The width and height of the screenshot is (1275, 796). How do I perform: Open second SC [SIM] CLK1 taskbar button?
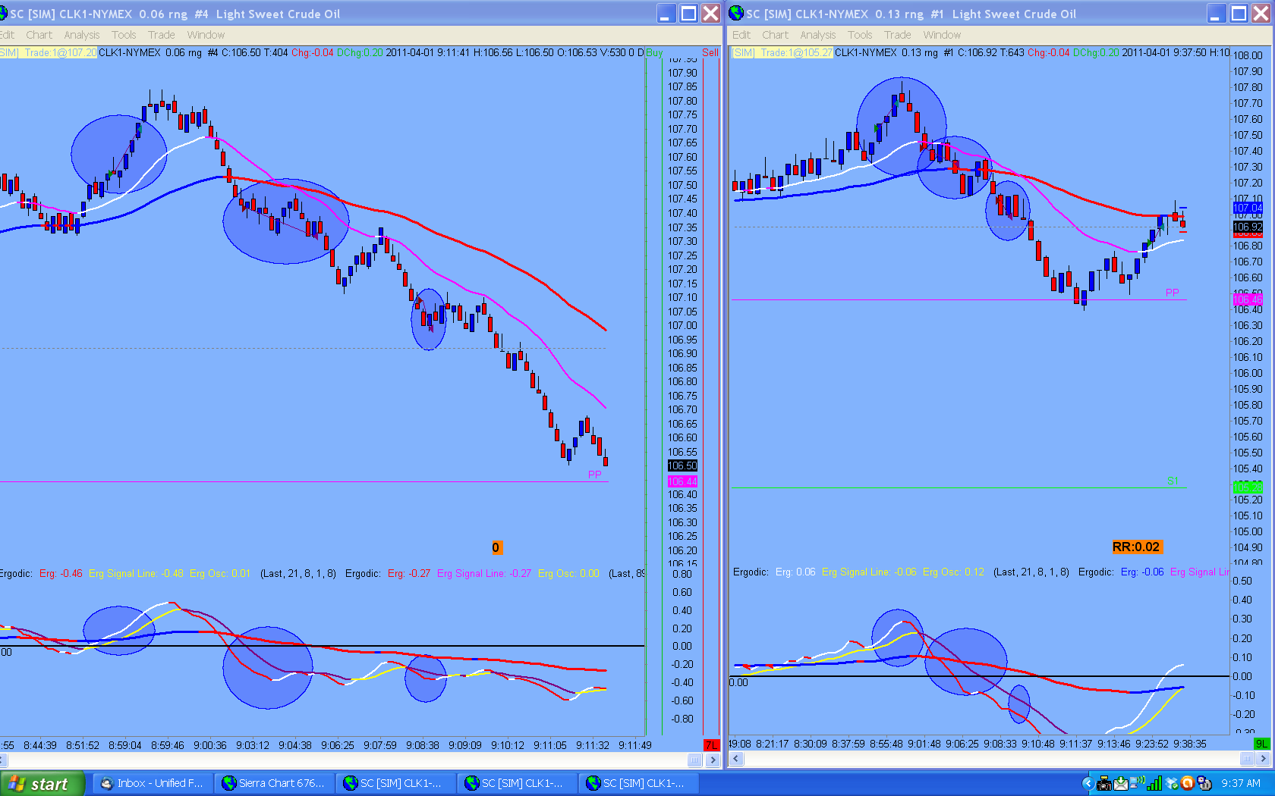[x=517, y=784]
